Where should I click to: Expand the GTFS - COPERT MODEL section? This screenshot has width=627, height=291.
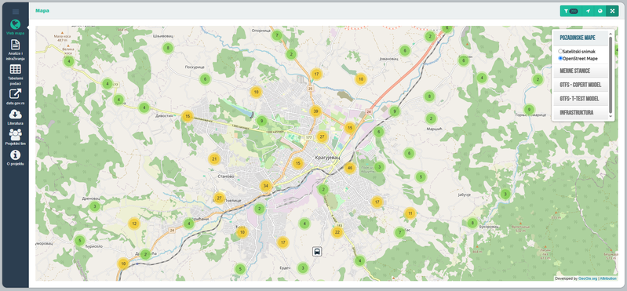(x=581, y=85)
